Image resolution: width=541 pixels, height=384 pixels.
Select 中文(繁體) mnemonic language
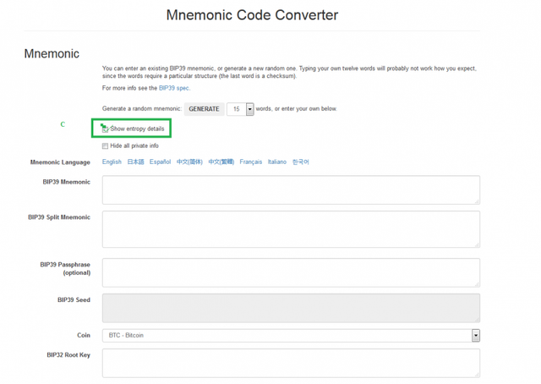click(x=221, y=162)
